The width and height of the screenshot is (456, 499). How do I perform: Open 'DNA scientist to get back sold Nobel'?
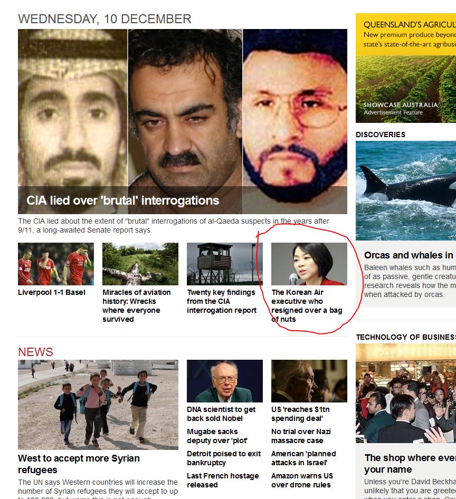pyautogui.click(x=221, y=414)
